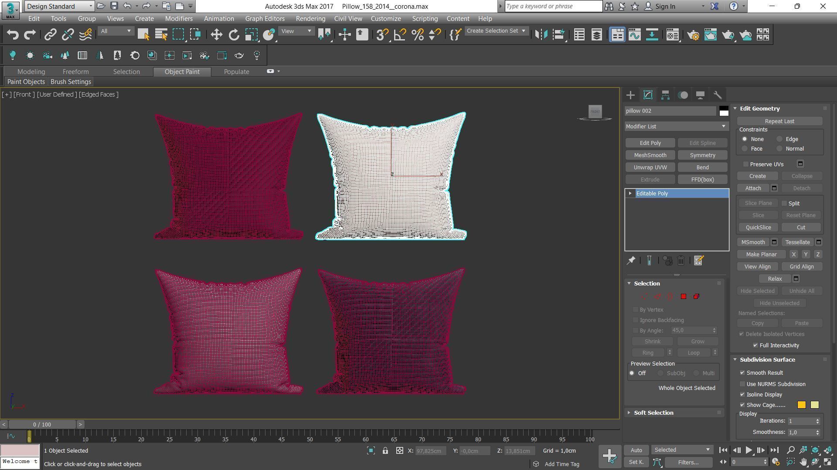Open the Utilities command panel
The width and height of the screenshot is (837, 470).
pos(718,95)
